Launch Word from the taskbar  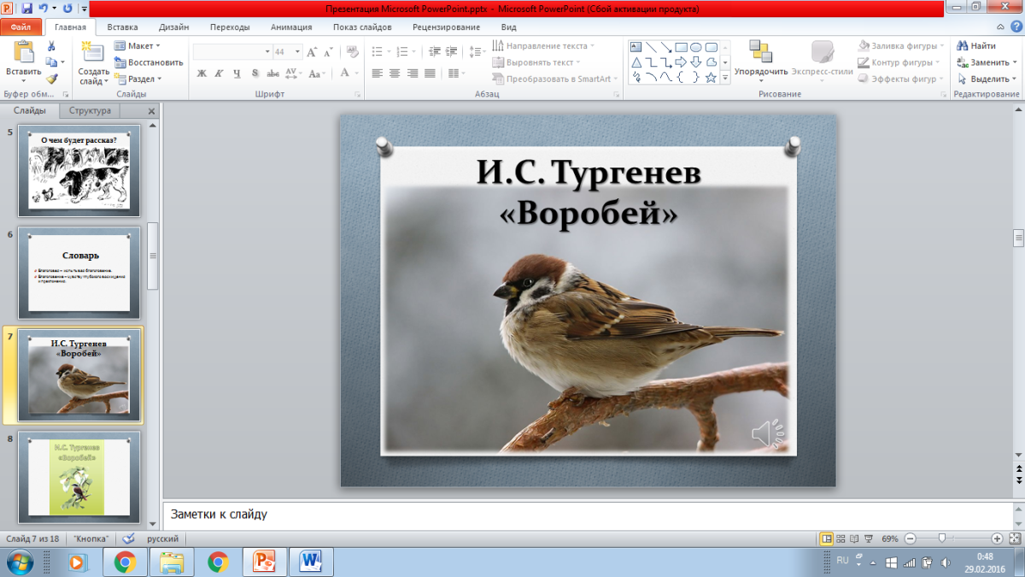point(309,562)
